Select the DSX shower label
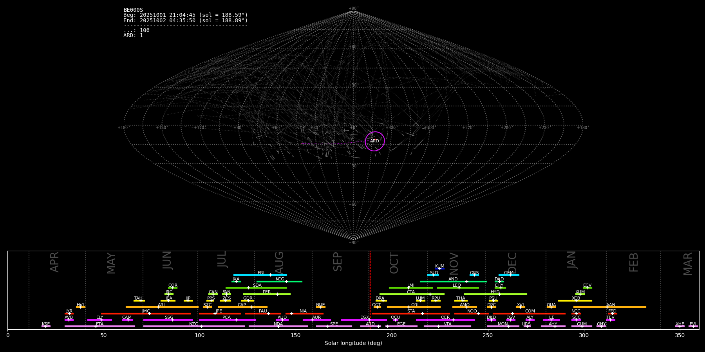This screenshot has height=352, width=705. point(365,318)
